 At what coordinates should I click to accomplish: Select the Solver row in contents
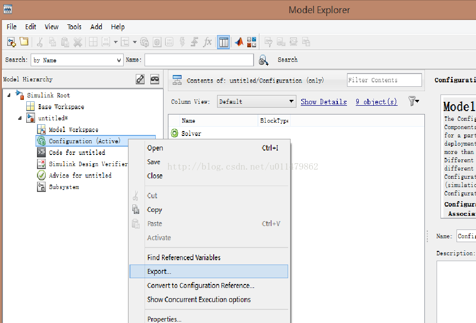191,133
